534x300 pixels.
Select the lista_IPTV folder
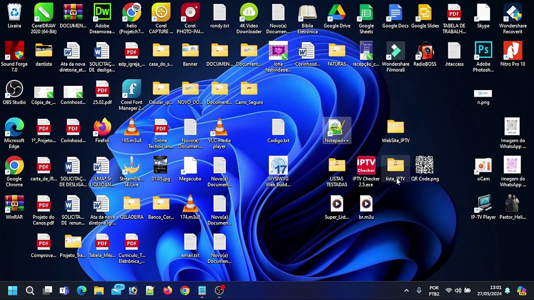point(395,166)
